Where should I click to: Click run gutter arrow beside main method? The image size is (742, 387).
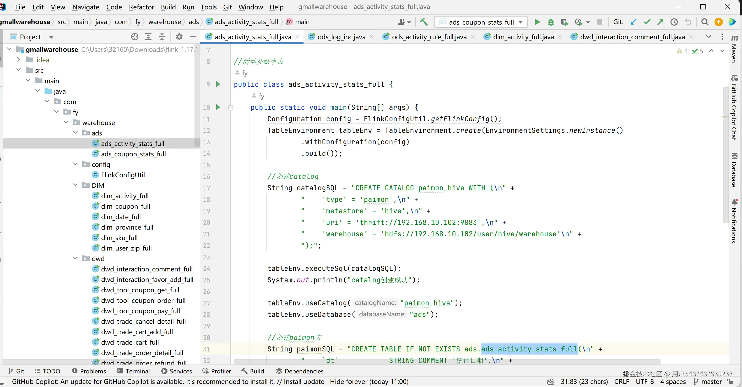(218, 107)
